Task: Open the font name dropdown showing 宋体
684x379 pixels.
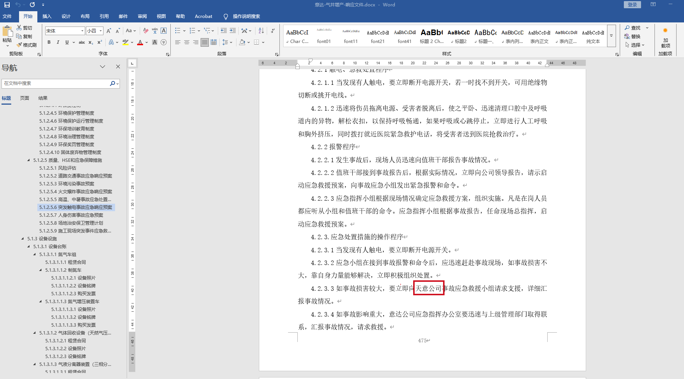Action: 83,31
